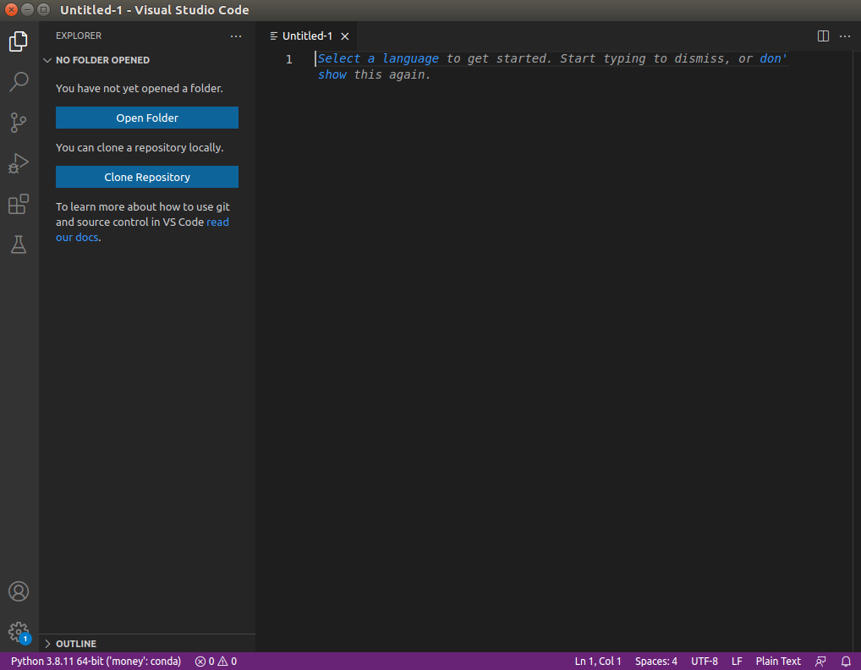Change language mode from Plain Text
Image resolution: width=861 pixels, height=670 pixels.
[x=777, y=661]
